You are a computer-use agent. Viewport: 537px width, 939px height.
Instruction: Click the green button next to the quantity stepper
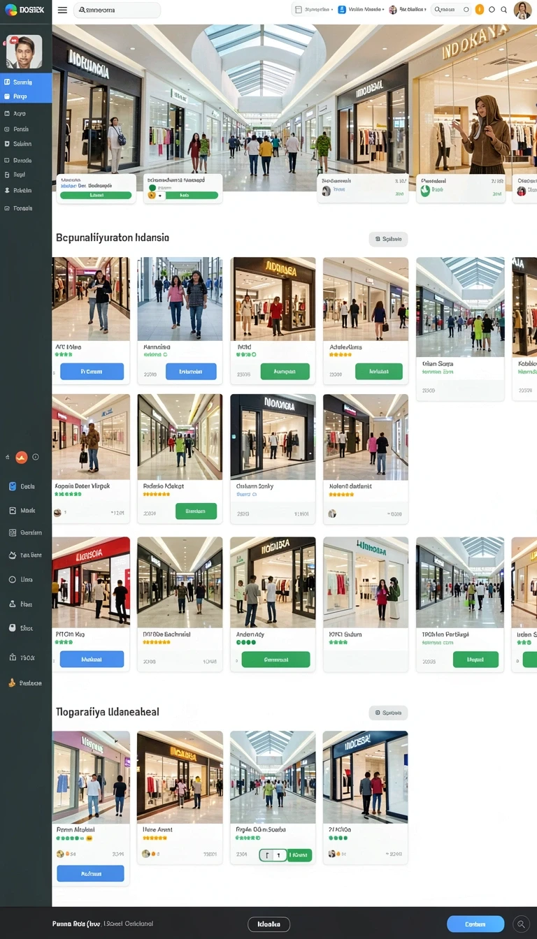(300, 854)
